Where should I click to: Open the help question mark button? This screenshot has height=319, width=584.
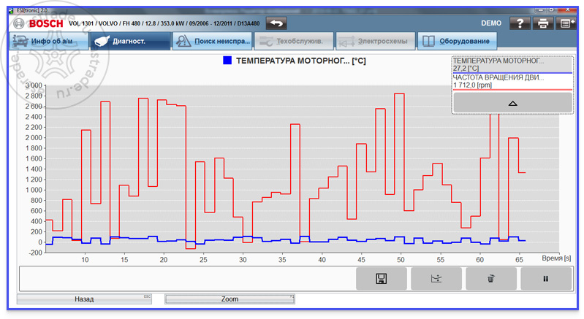coord(520,23)
